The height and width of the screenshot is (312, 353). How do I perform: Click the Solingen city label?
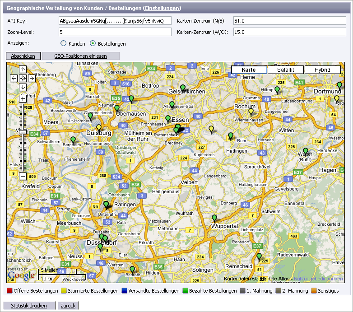[203, 270]
